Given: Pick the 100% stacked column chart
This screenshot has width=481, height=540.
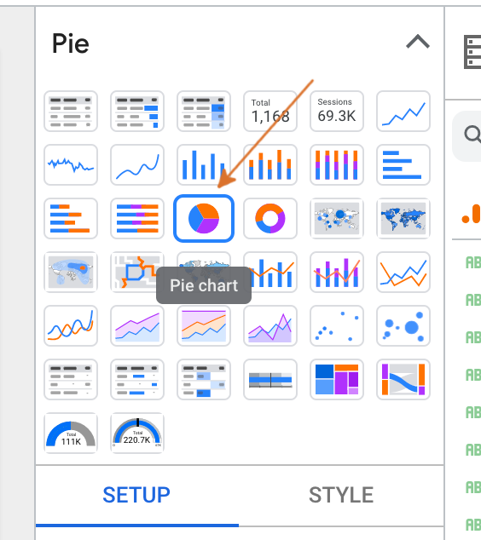Looking at the screenshot, I should (337, 164).
